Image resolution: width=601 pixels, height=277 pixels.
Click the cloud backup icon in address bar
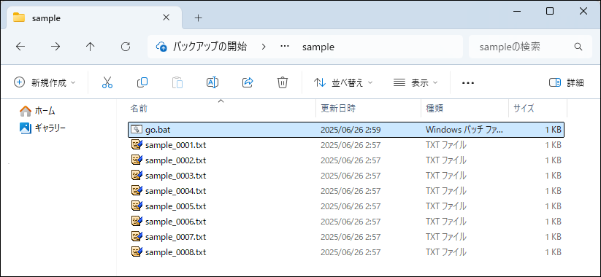161,47
